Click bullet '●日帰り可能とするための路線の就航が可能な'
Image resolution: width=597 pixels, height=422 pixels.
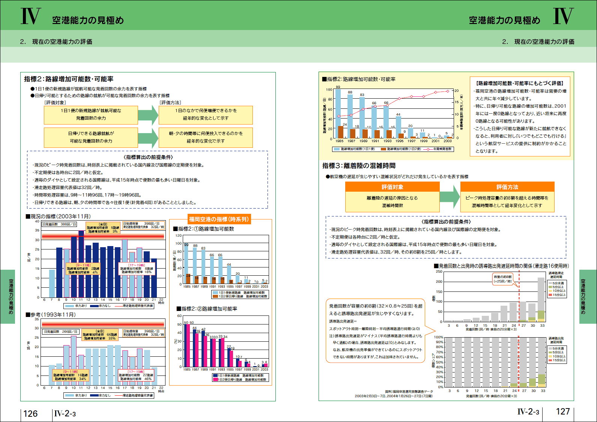[x=100, y=96]
